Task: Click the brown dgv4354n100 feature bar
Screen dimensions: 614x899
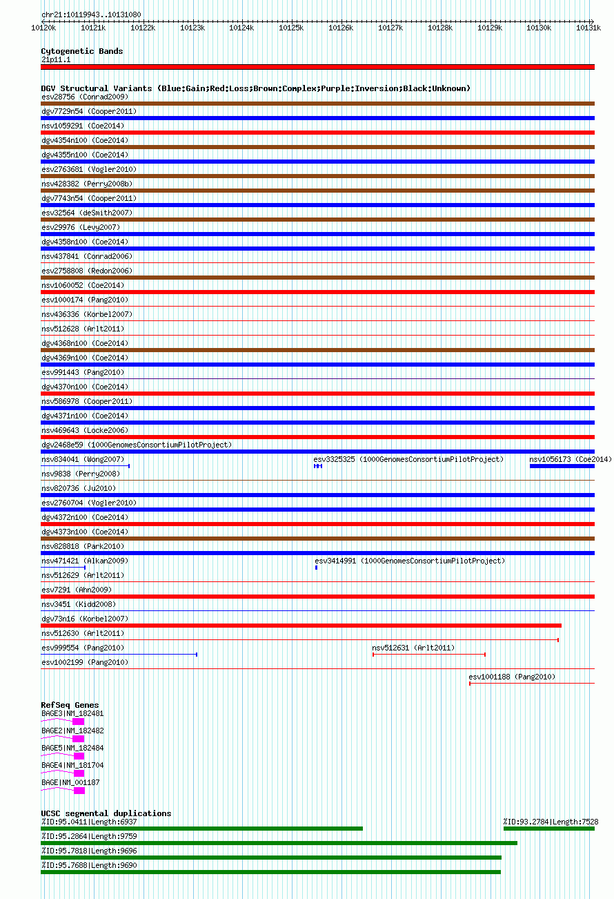Action: point(317,147)
